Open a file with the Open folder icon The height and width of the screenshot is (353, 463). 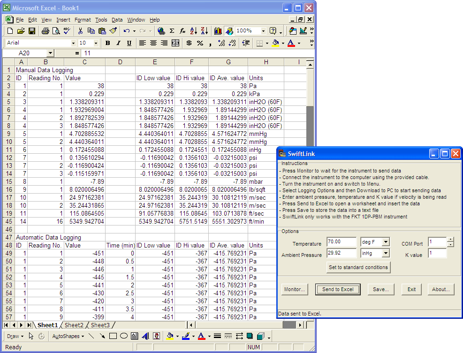(21, 30)
